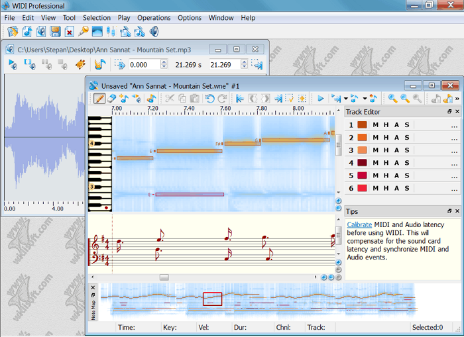Click the first zoom in magnifier icon
Image resolution: width=464 pixels, height=337 pixels.
point(392,99)
